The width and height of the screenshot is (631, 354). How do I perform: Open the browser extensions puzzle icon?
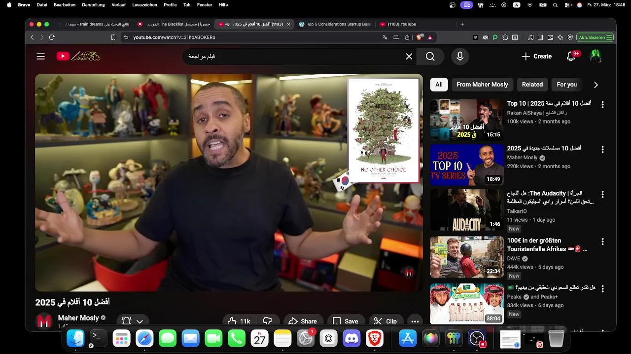(504, 37)
